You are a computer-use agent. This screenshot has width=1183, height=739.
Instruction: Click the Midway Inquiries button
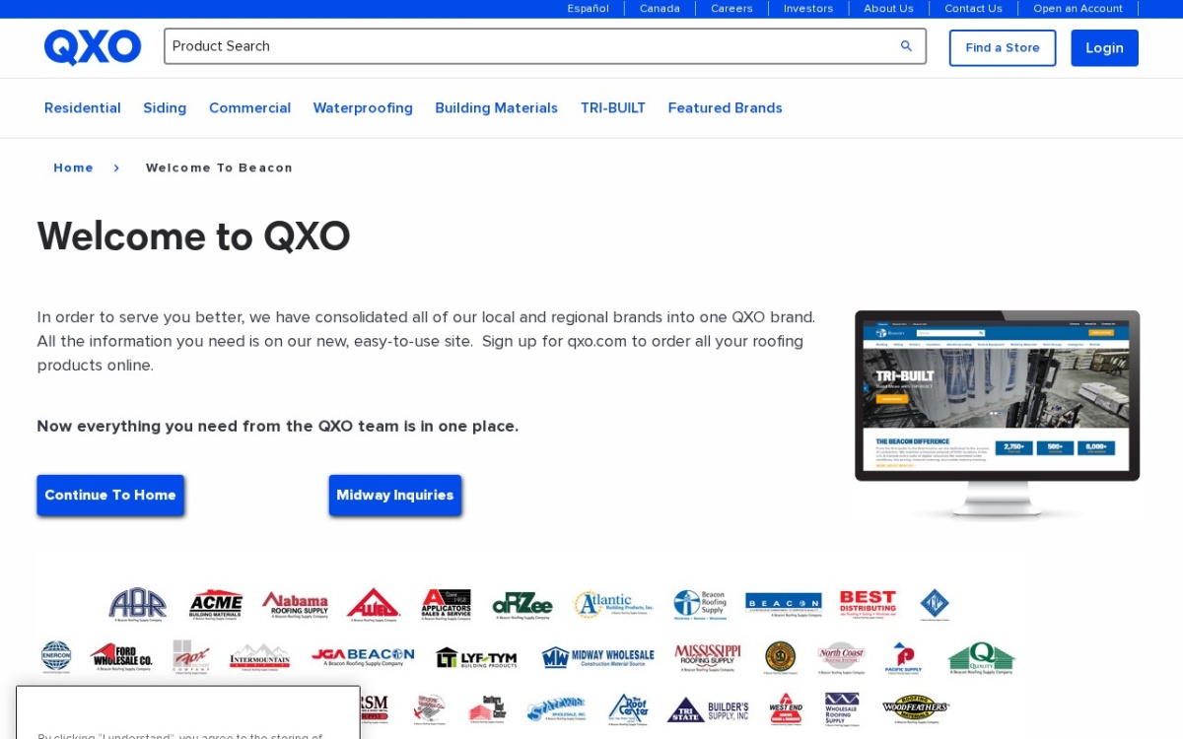coord(395,495)
